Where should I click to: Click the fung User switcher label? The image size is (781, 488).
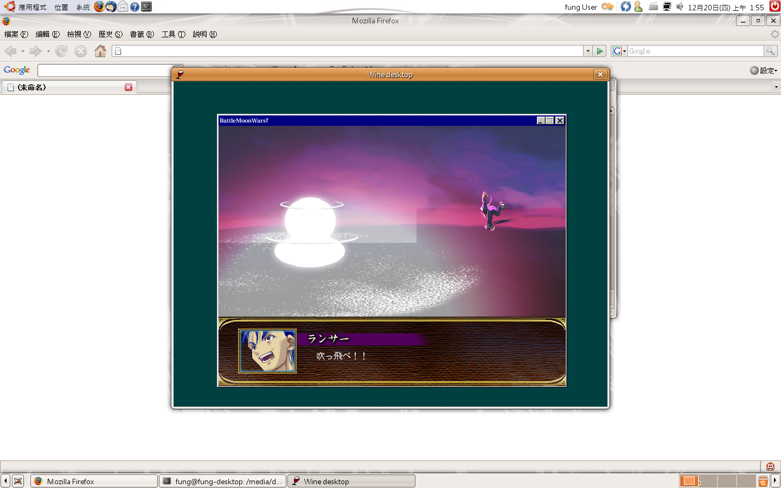[581, 7]
